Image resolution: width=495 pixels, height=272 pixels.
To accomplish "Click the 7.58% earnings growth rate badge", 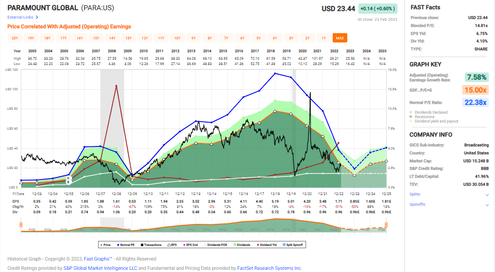I will click(477, 77).
